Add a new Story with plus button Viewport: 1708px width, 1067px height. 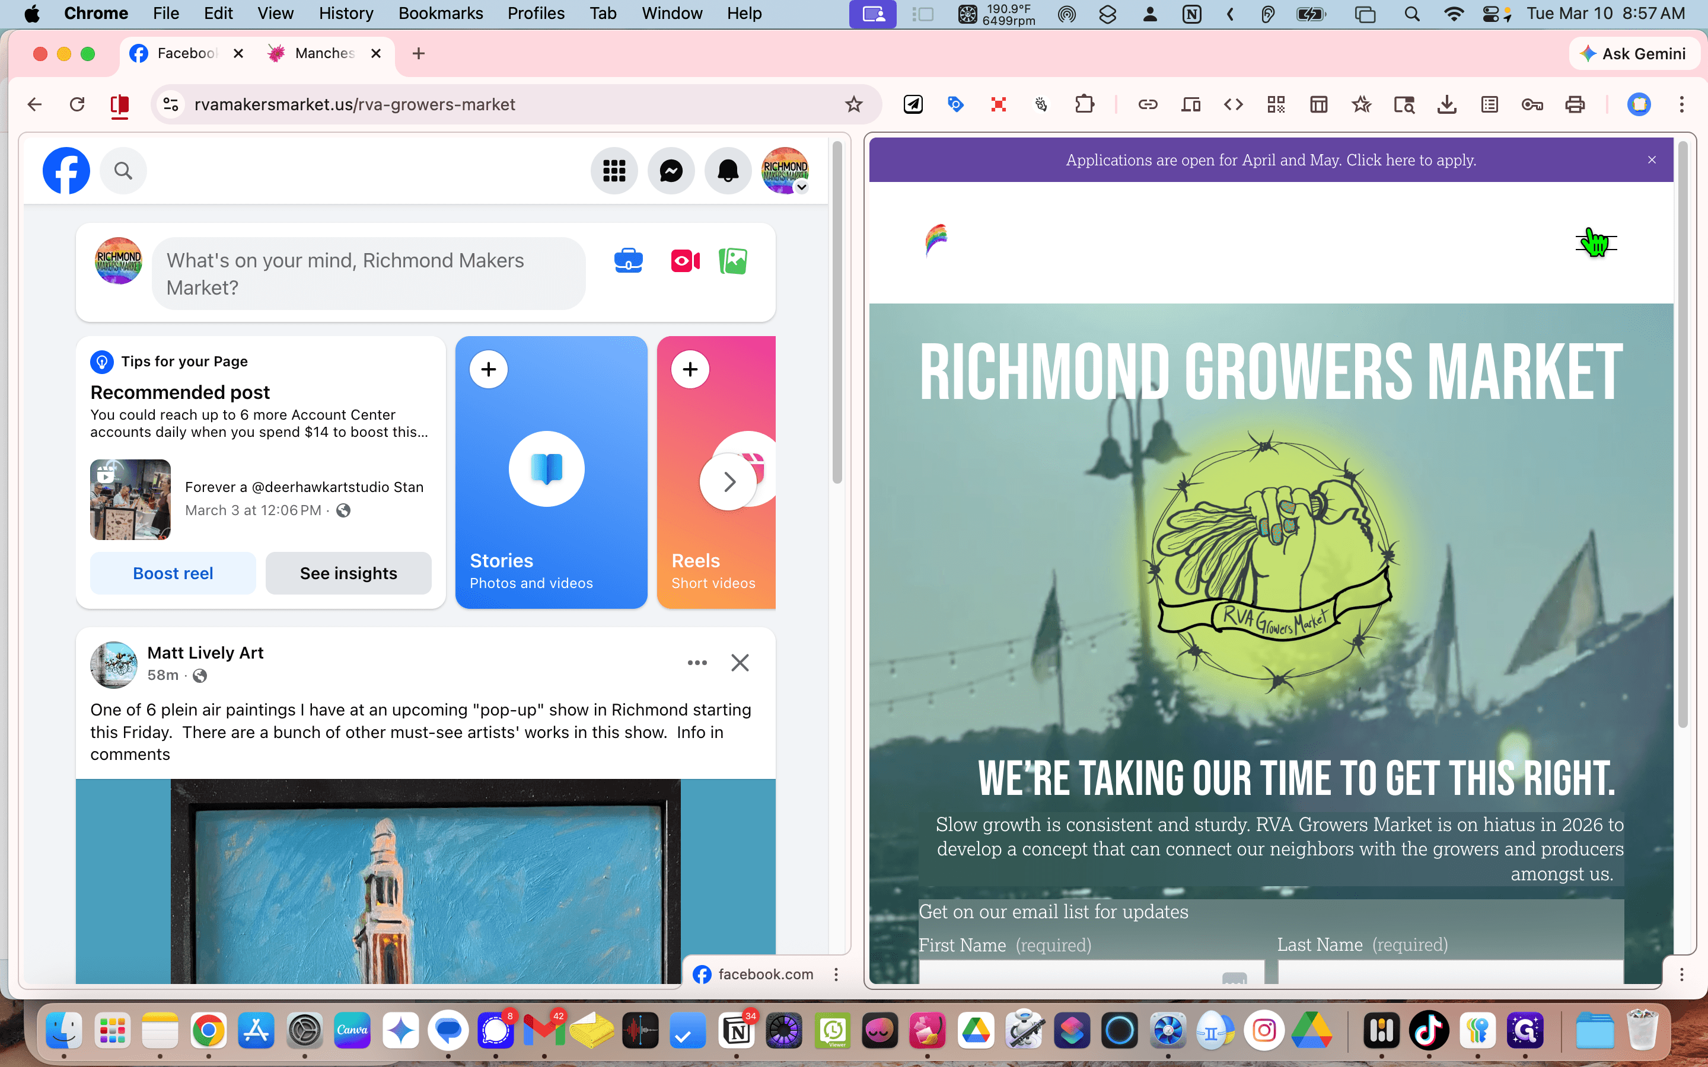coord(489,369)
